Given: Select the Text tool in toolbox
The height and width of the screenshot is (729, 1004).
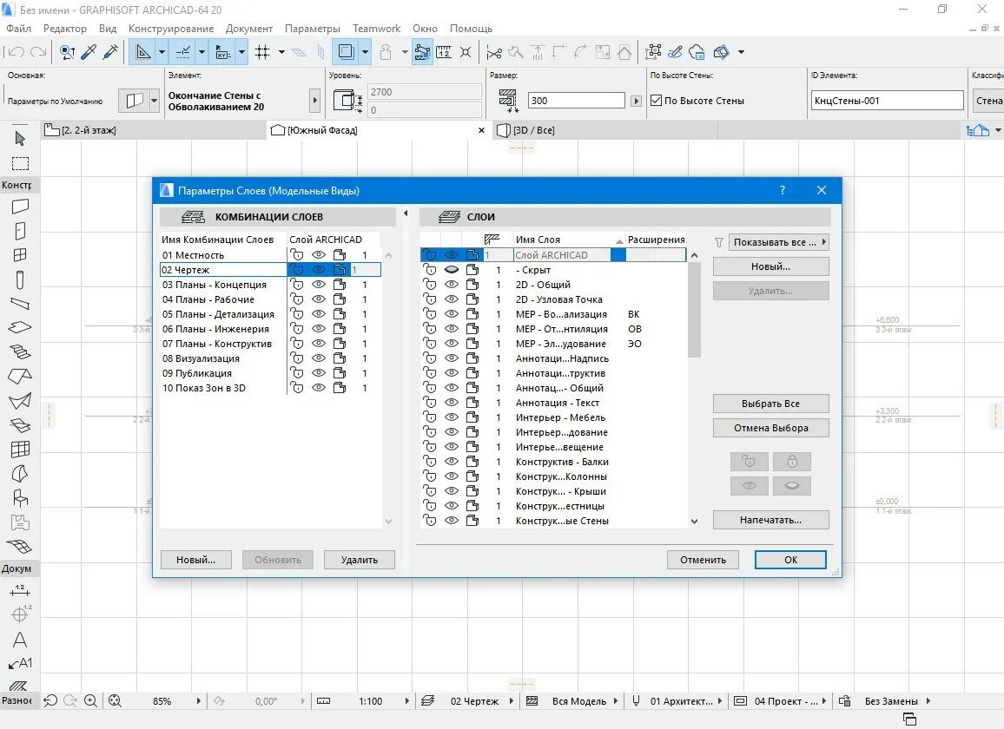Looking at the screenshot, I should (20, 640).
